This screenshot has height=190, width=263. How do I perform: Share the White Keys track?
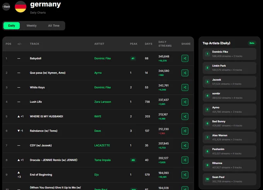[184, 87]
